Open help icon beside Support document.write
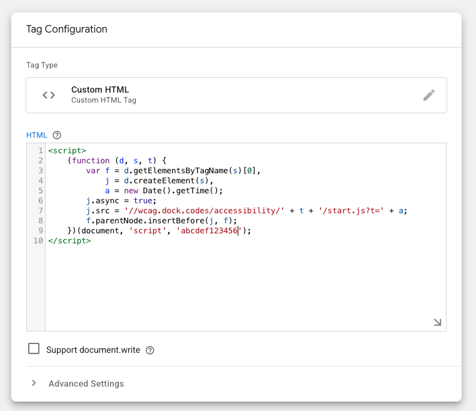This screenshot has width=476, height=411. (150, 350)
